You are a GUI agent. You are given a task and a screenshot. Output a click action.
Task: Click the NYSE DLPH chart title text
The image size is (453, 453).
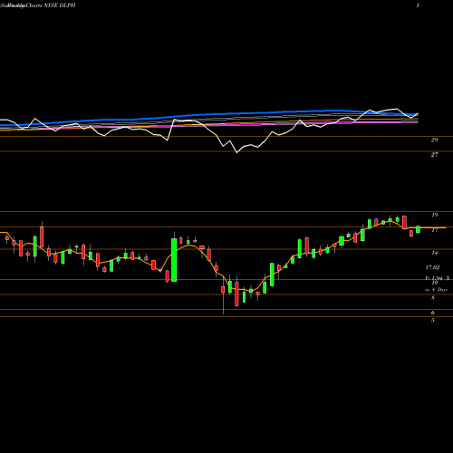click(60, 5)
